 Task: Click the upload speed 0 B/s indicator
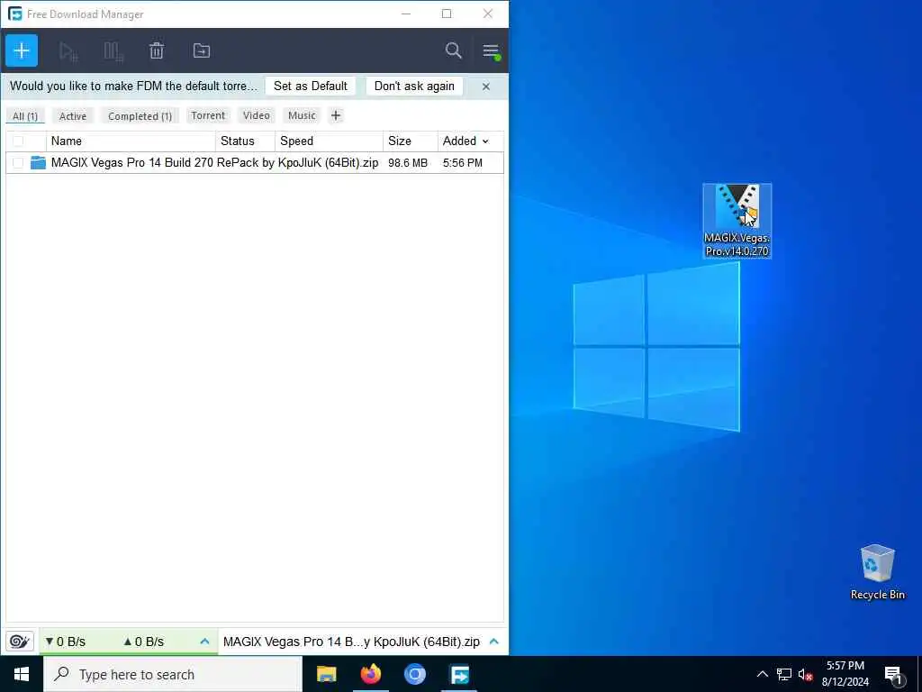coord(143,642)
